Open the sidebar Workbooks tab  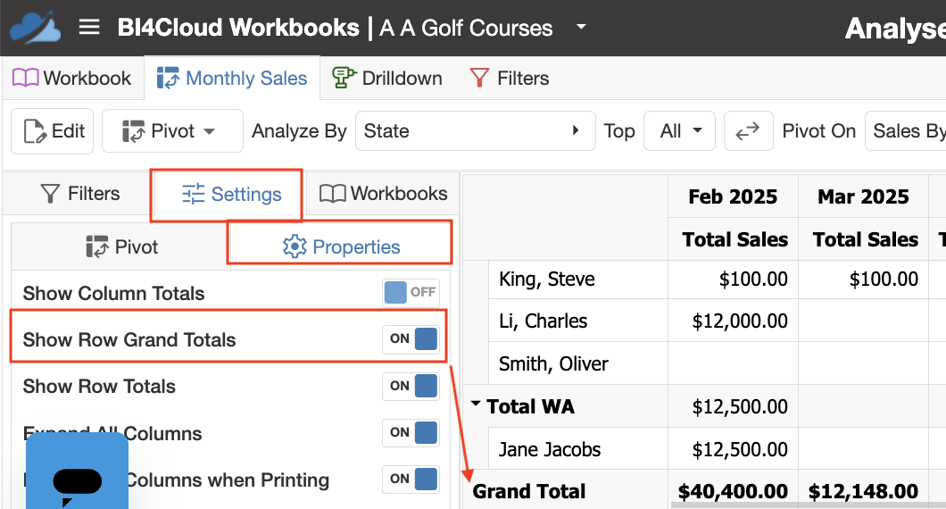point(384,194)
